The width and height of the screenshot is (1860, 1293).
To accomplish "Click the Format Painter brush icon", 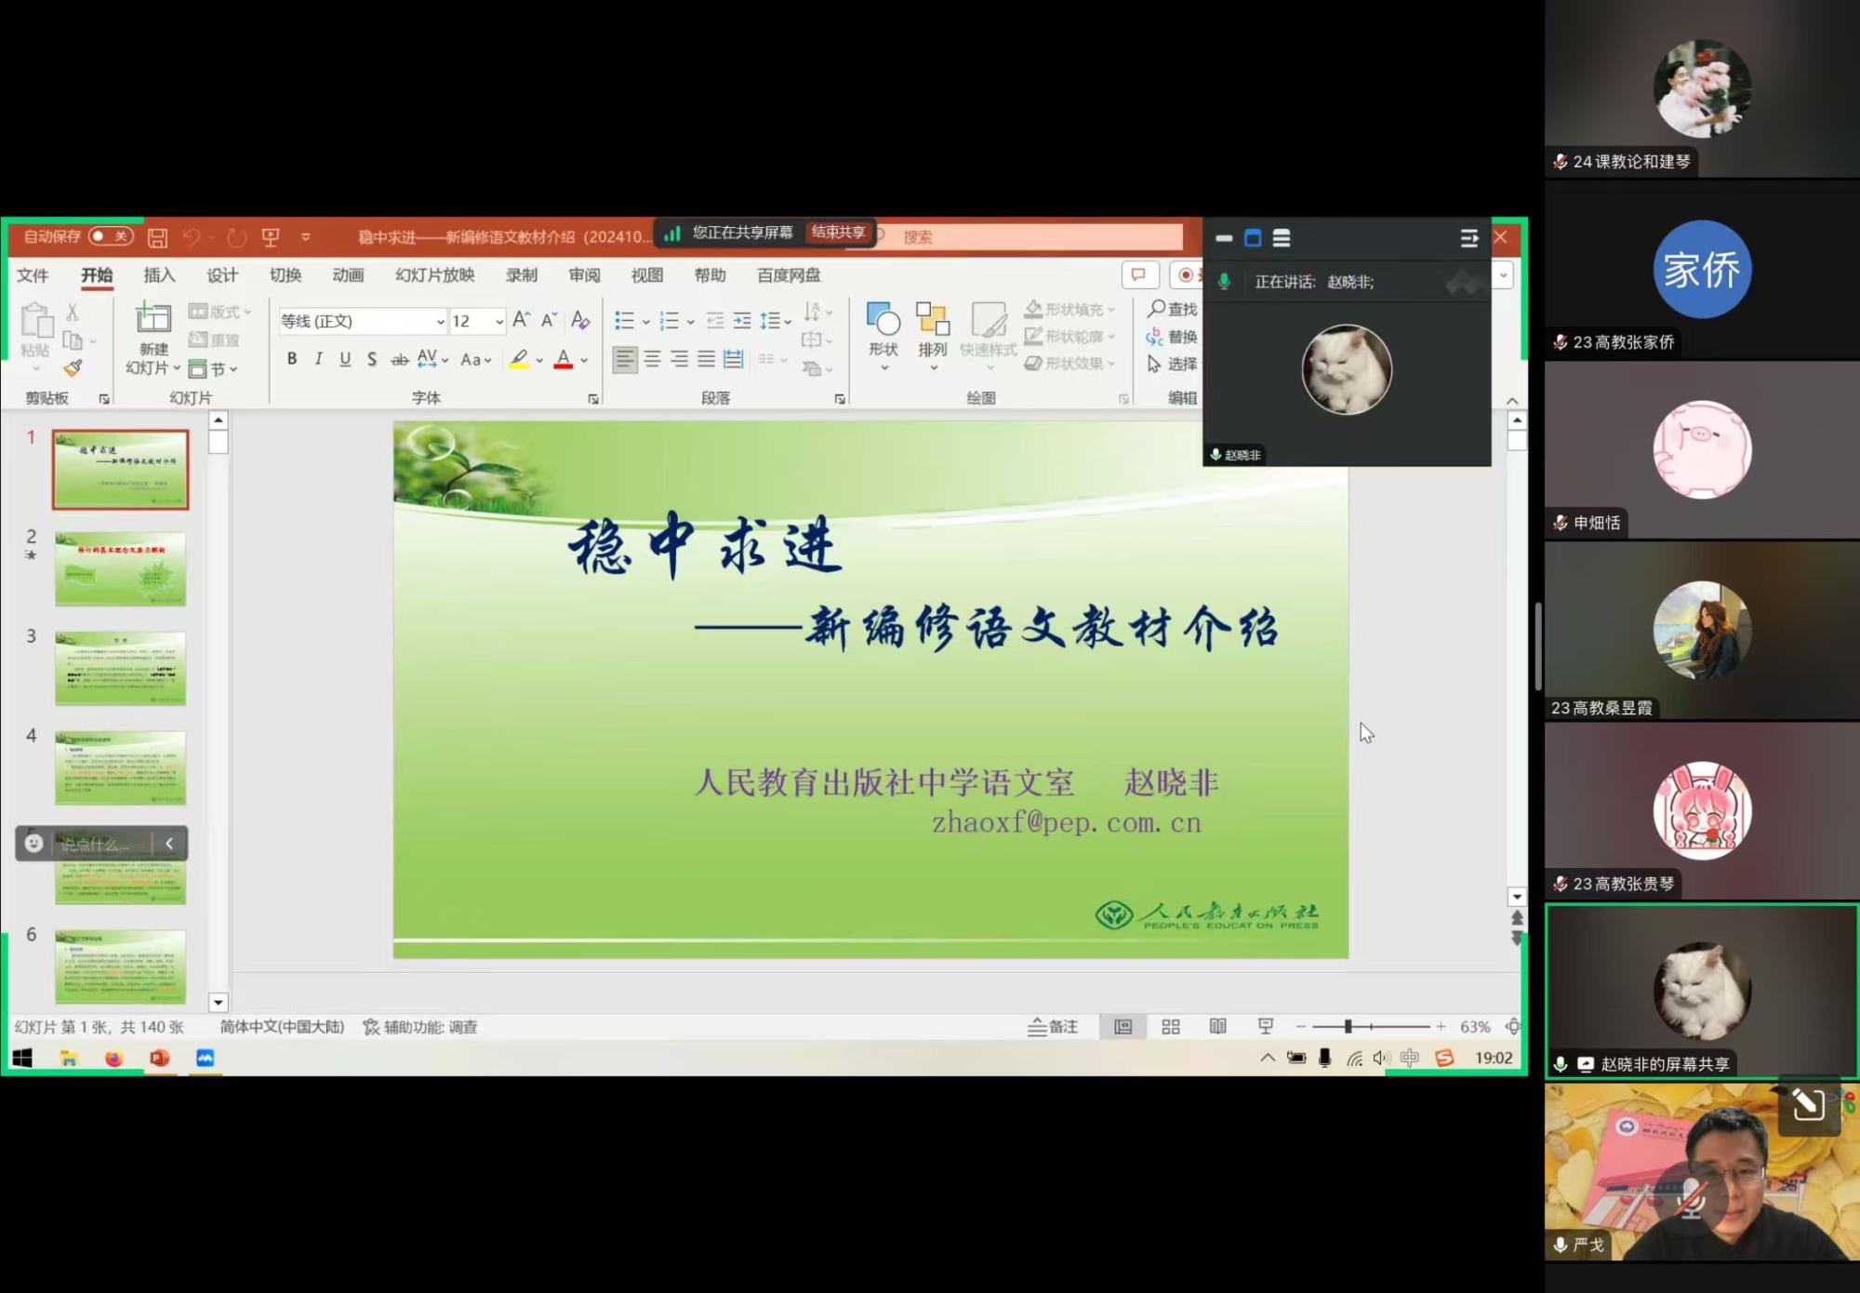I will click(73, 368).
